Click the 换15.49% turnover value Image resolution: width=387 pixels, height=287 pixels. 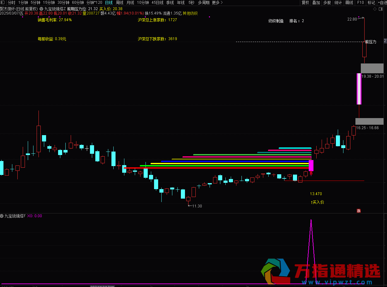pyautogui.click(x=153, y=13)
